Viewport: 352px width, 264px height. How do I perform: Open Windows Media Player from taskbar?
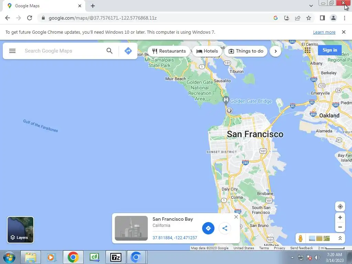pyautogui.click(x=52, y=257)
